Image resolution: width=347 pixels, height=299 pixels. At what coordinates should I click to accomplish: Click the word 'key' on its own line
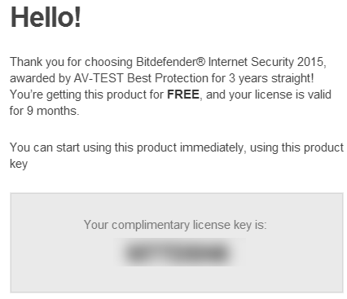[19, 164]
